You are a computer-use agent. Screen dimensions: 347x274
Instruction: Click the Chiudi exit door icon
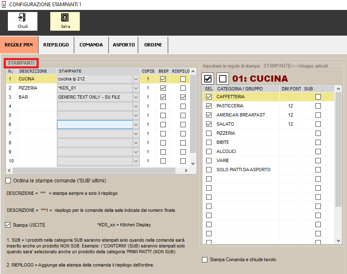[x=22, y=18]
